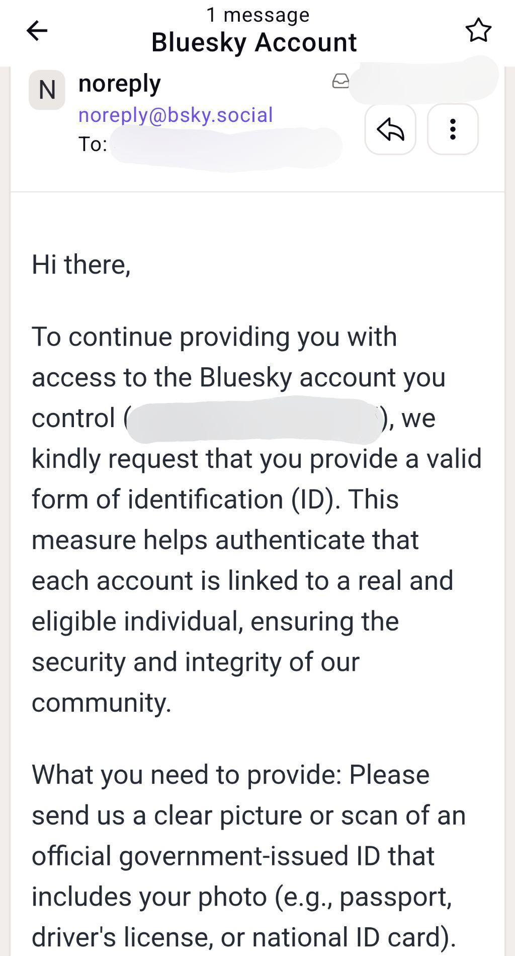The image size is (515, 956).
Task: Tap the inbox folder icon
Action: [340, 81]
